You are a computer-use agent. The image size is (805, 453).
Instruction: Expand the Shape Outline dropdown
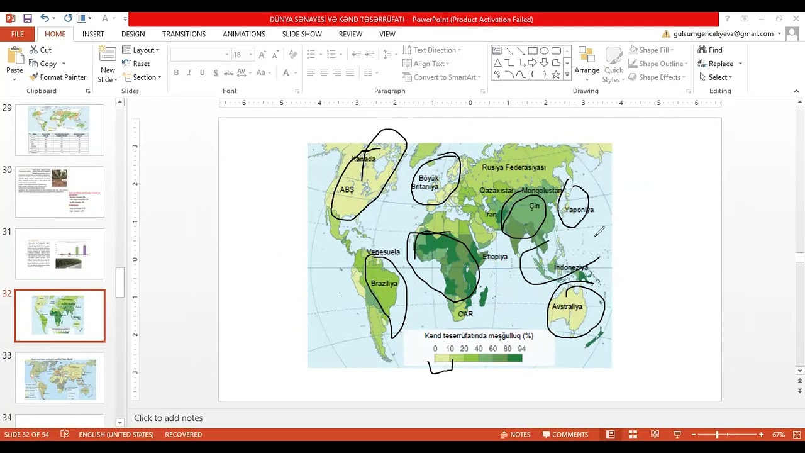pos(657,64)
